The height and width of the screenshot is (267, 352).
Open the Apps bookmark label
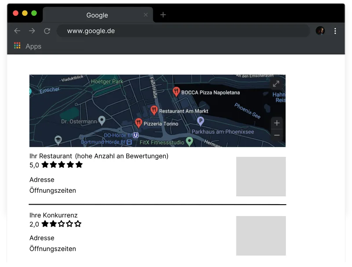pos(33,47)
